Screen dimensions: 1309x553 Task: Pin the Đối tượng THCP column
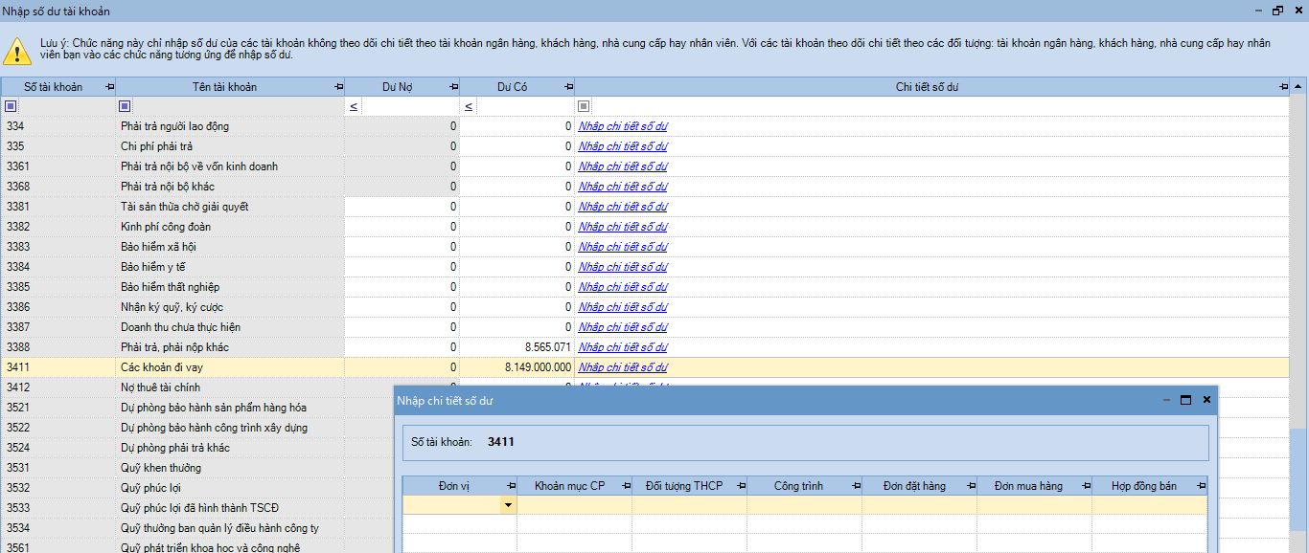(741, 486)
